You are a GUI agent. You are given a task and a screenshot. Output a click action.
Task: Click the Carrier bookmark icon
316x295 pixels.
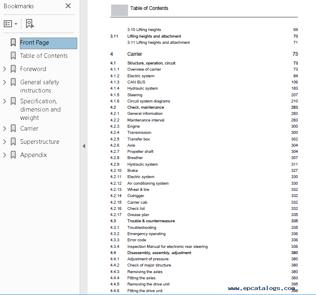13,128
